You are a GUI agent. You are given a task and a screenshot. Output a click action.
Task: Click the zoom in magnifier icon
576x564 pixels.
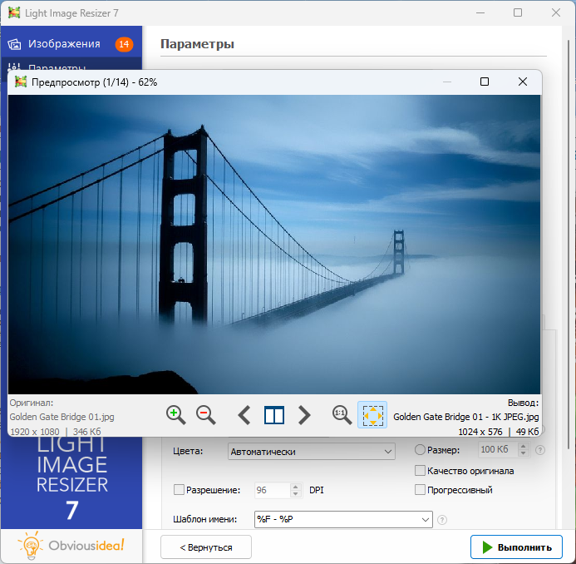point(175,414)
